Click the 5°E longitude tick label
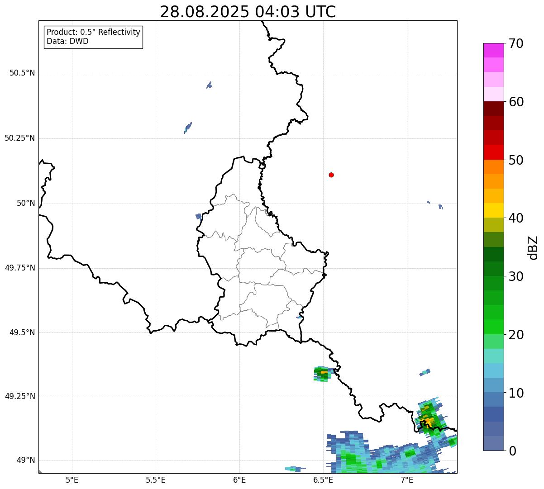 [x=72, y=480]
